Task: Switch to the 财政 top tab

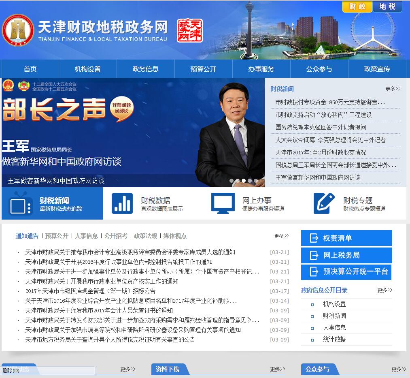Action: (357, 6)
